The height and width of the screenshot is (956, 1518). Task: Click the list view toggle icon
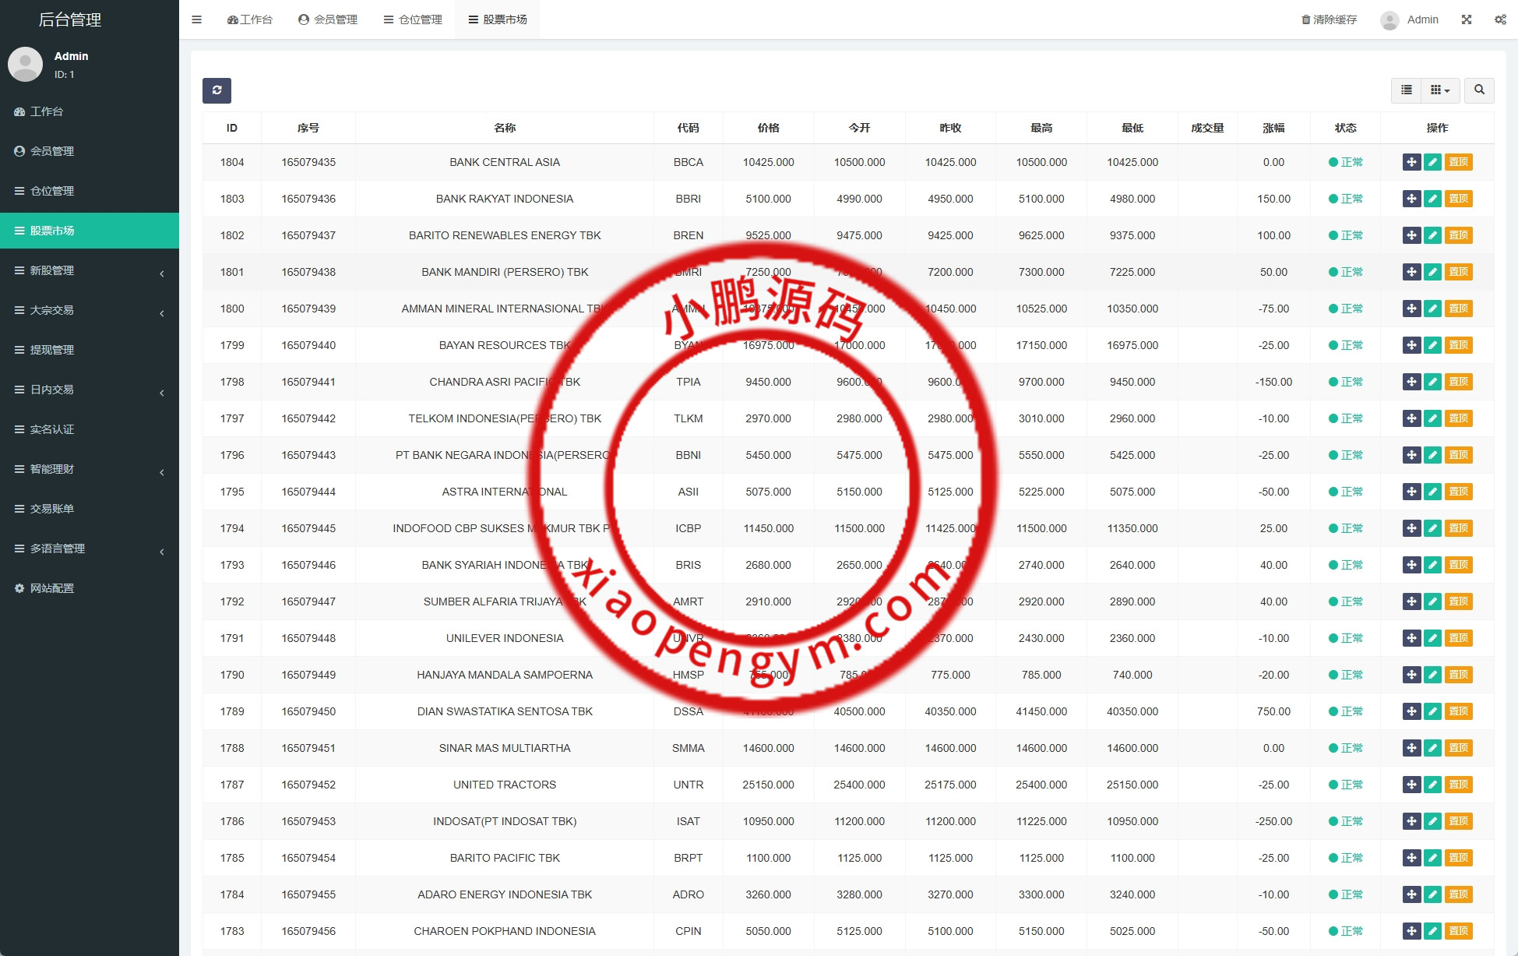tap(1406, 90)
